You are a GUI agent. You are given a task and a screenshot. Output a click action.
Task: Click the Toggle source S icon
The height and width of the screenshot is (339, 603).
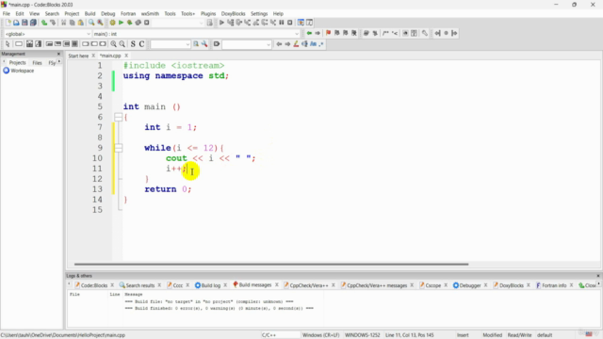[133, 44]
